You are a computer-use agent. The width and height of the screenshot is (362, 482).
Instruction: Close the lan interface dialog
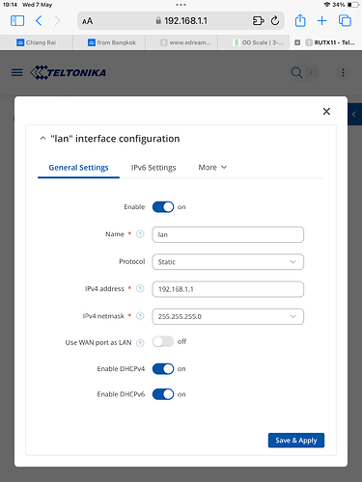(326, 111)
